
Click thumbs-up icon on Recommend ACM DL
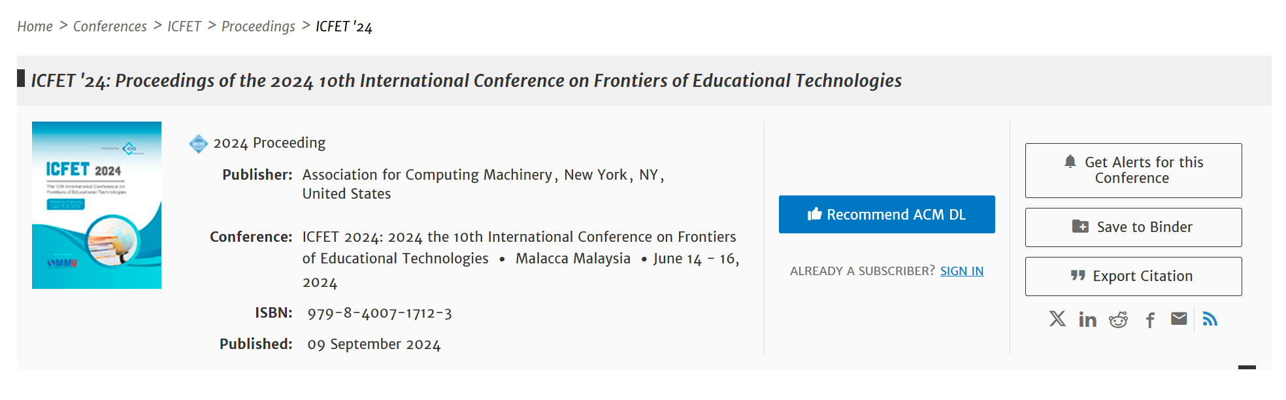[x=814, y=214]
